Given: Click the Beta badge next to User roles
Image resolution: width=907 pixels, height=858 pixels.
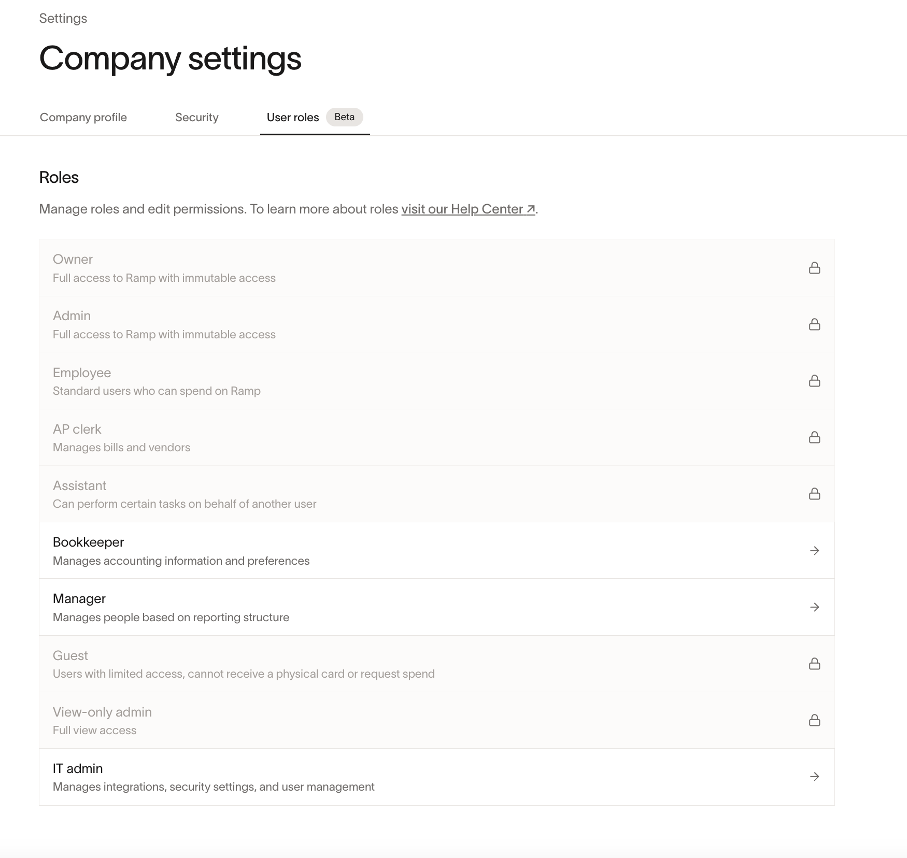Looking at the screenshot, I should coord(345,117).
